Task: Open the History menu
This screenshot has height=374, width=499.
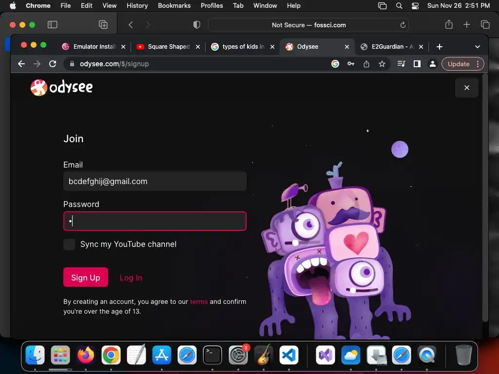Action: pyautogui.click(x=137, y=6)
